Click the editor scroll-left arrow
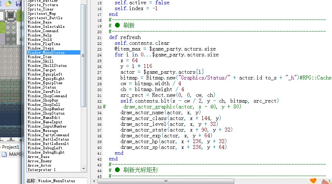Viewport: 332px width, 184px height. click(94, 181)
